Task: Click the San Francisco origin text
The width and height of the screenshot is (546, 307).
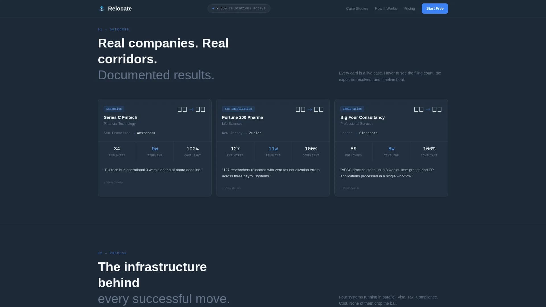Action: click(117, 133)
